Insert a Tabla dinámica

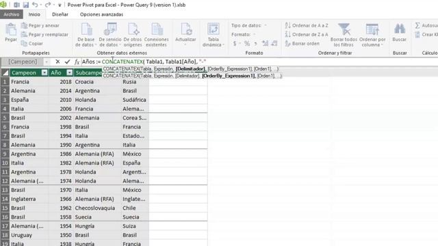point(213,35)
